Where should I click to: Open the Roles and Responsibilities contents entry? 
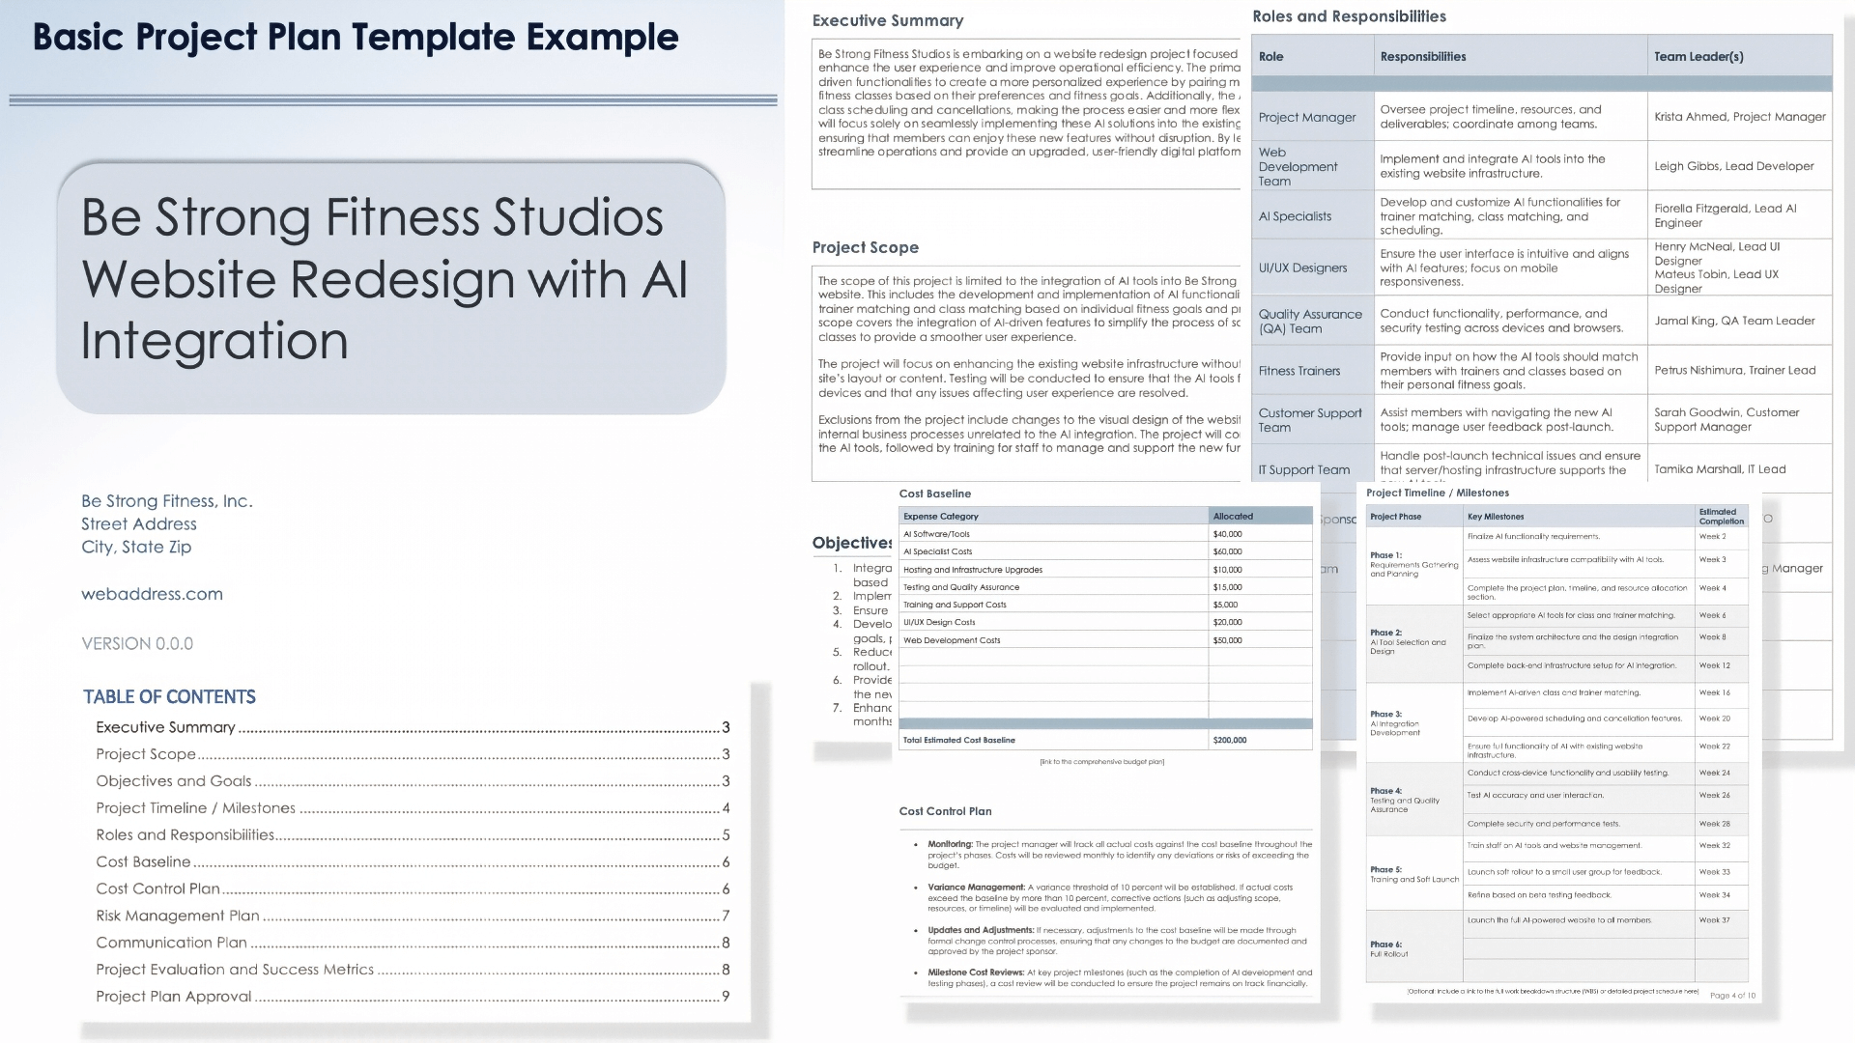(413, 835)
